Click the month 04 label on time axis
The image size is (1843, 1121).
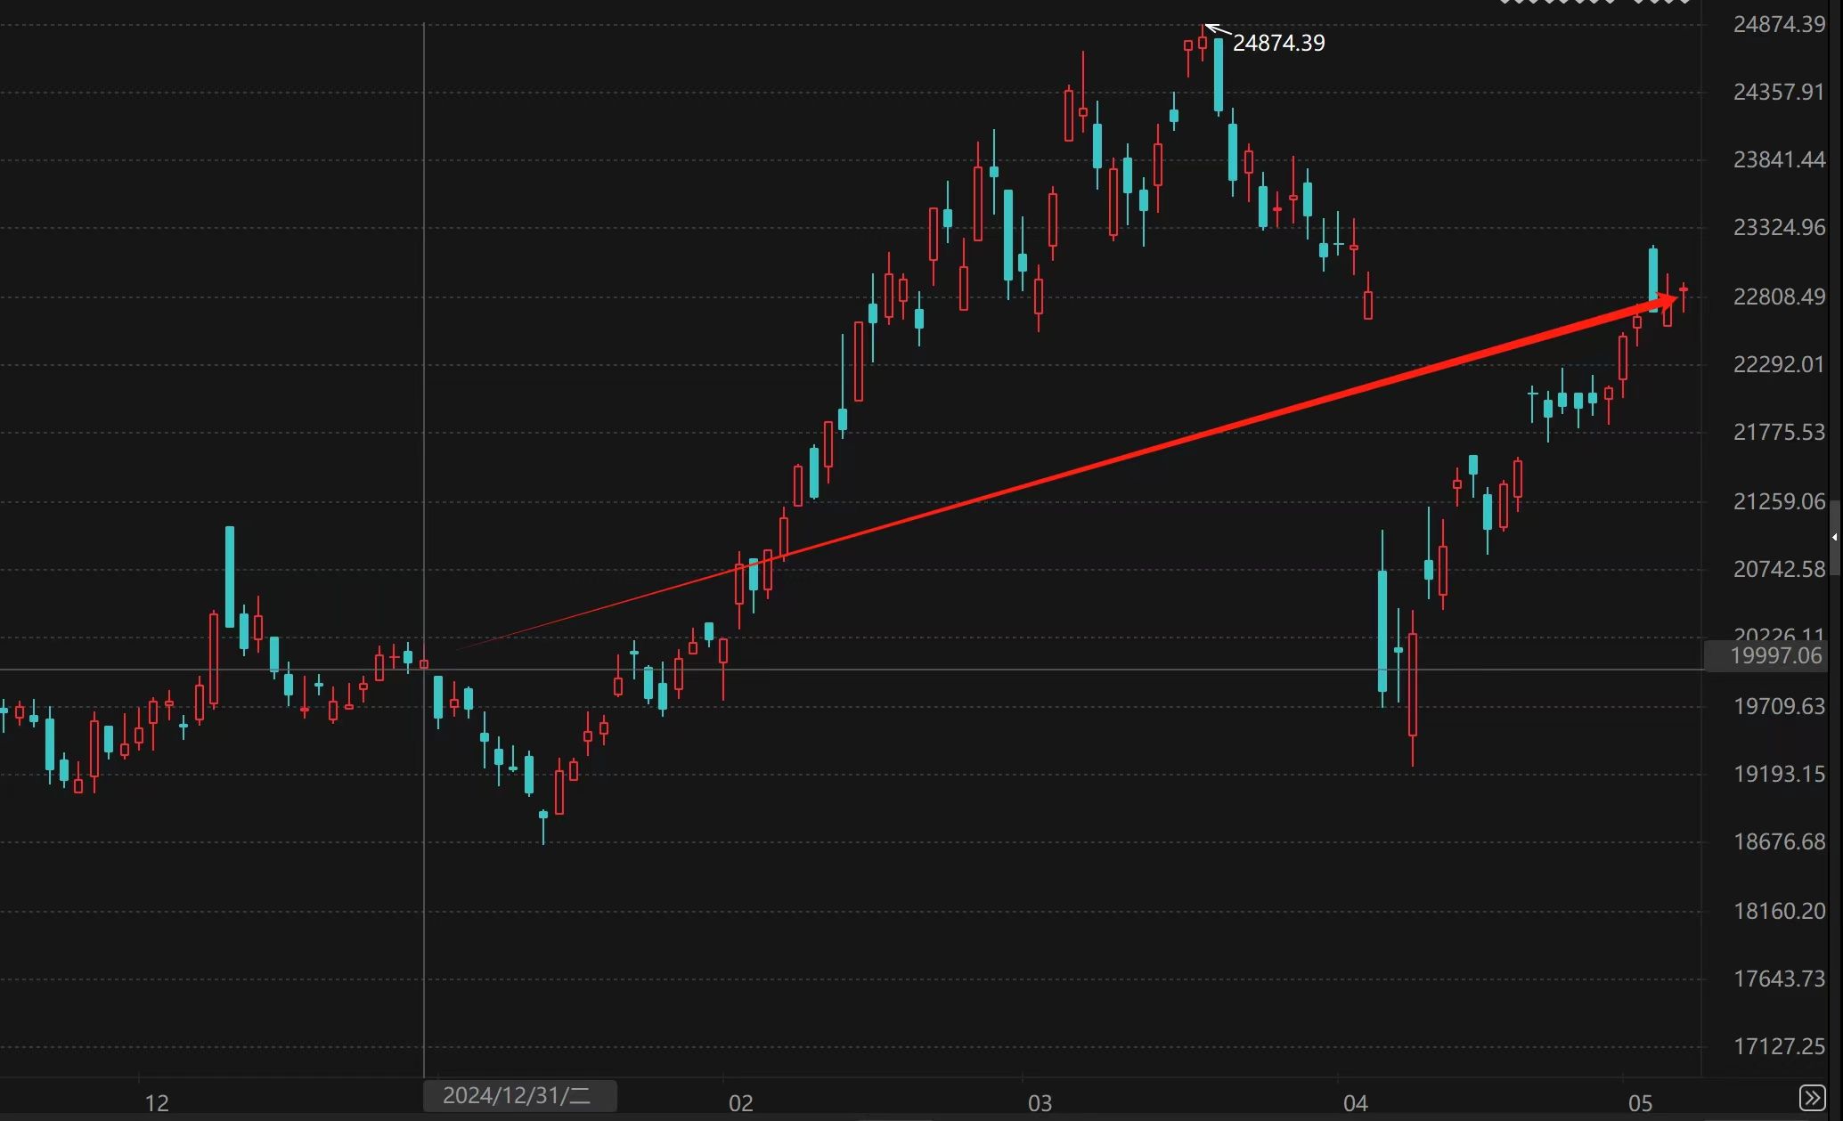tap(1355, 1104)
